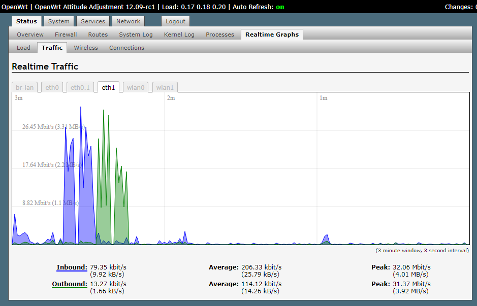
Task: Switch to the br-lan traffic graph
Action: coord(24,87)
